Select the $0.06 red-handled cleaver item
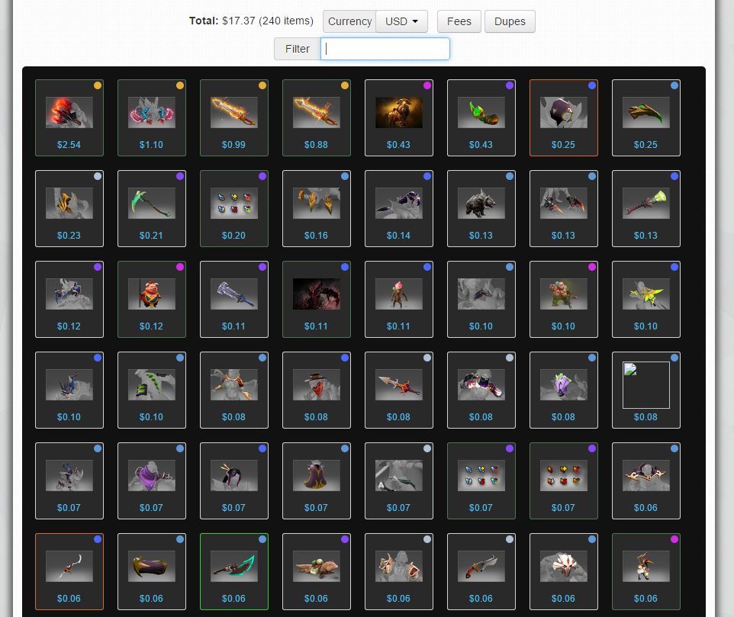734x617 pixels. (481, 572)
